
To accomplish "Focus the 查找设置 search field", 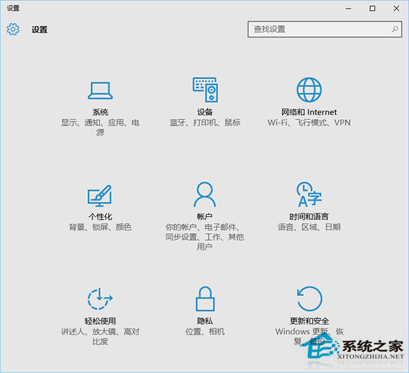I will coord(317,29).
